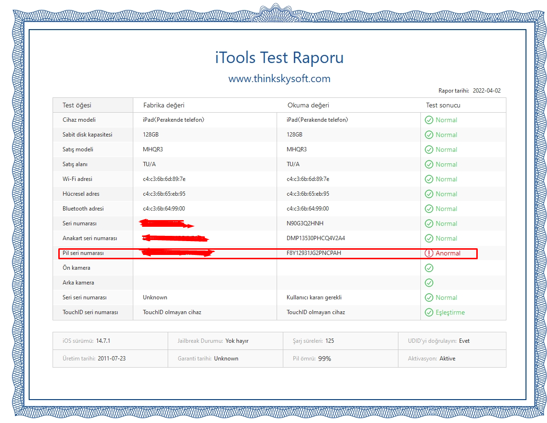The width and height of the screenshot is (547, 423).
Task: Click the Test öğesi column header
Action: pyautogui.click(x=77, y=106)
